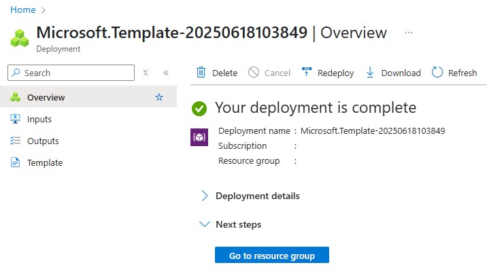Click the green deployment complete checkmark icon
Screen dimensions: 487x280
(199, 109)
